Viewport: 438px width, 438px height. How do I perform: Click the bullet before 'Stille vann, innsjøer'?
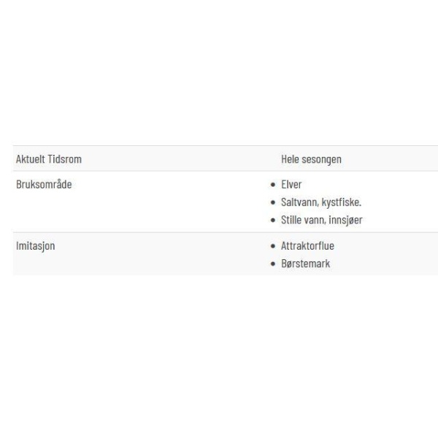(273, 220)
